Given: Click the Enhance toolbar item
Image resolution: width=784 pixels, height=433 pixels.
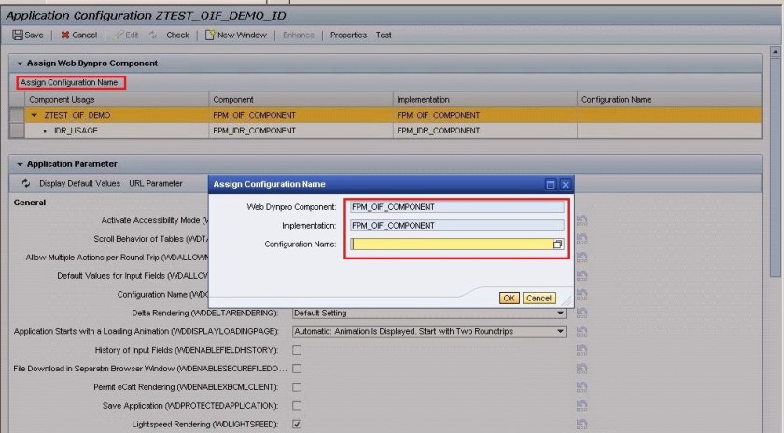Looking at the screenshot, I should 299,35.
